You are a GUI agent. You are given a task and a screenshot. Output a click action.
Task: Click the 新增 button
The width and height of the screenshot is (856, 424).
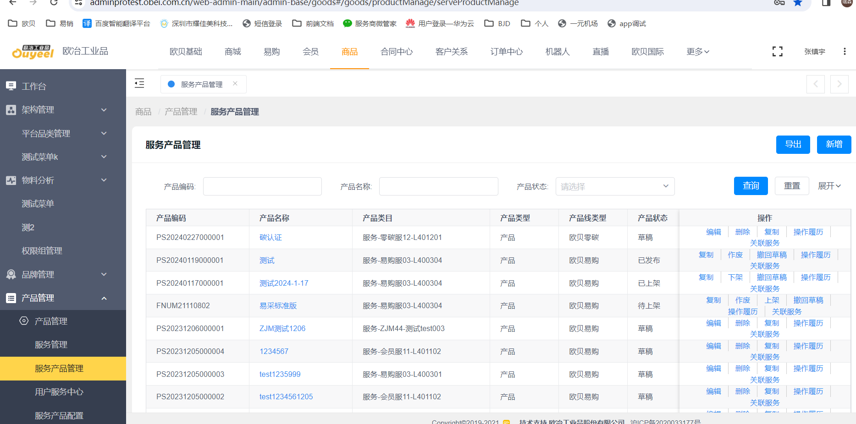pyautogui.click(x=834, y=145)
